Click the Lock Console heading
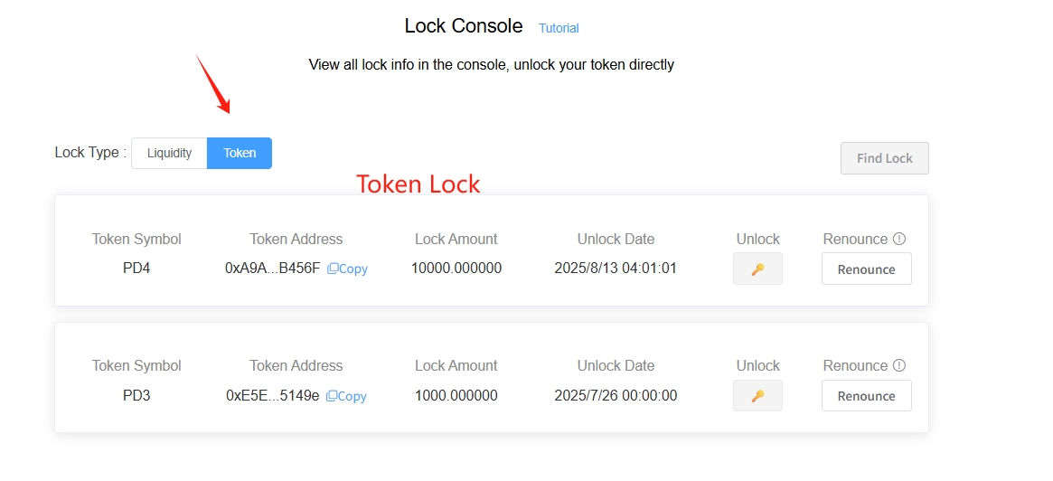 pos(464,25)
